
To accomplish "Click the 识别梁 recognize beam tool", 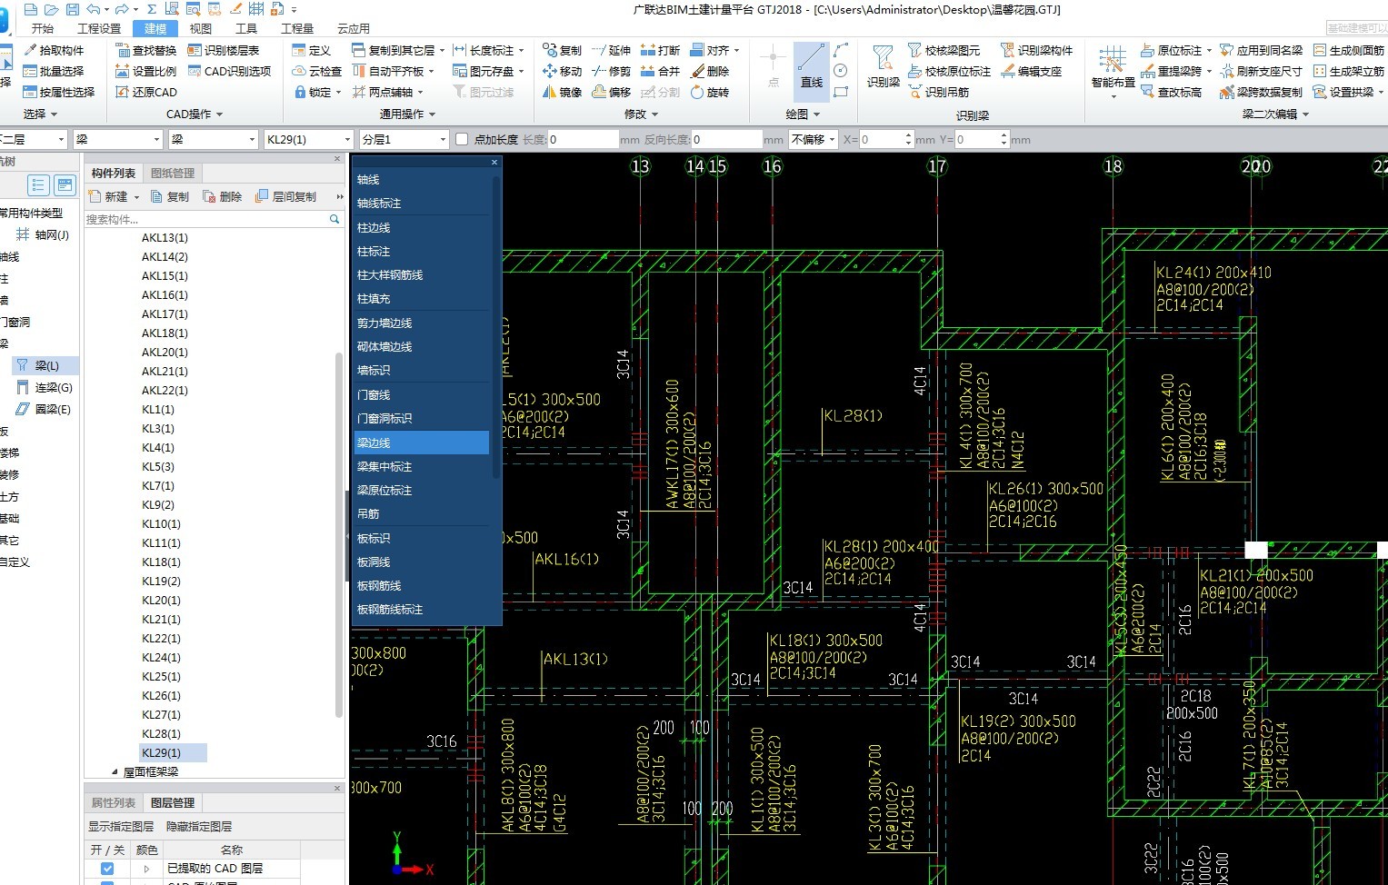I will tap(883, 67).
